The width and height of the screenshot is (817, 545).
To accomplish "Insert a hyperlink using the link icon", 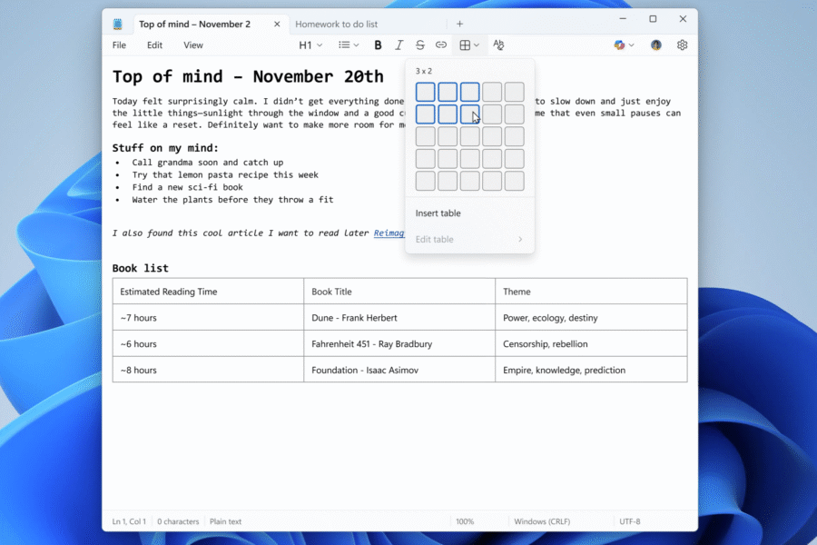I will (441, 44).
